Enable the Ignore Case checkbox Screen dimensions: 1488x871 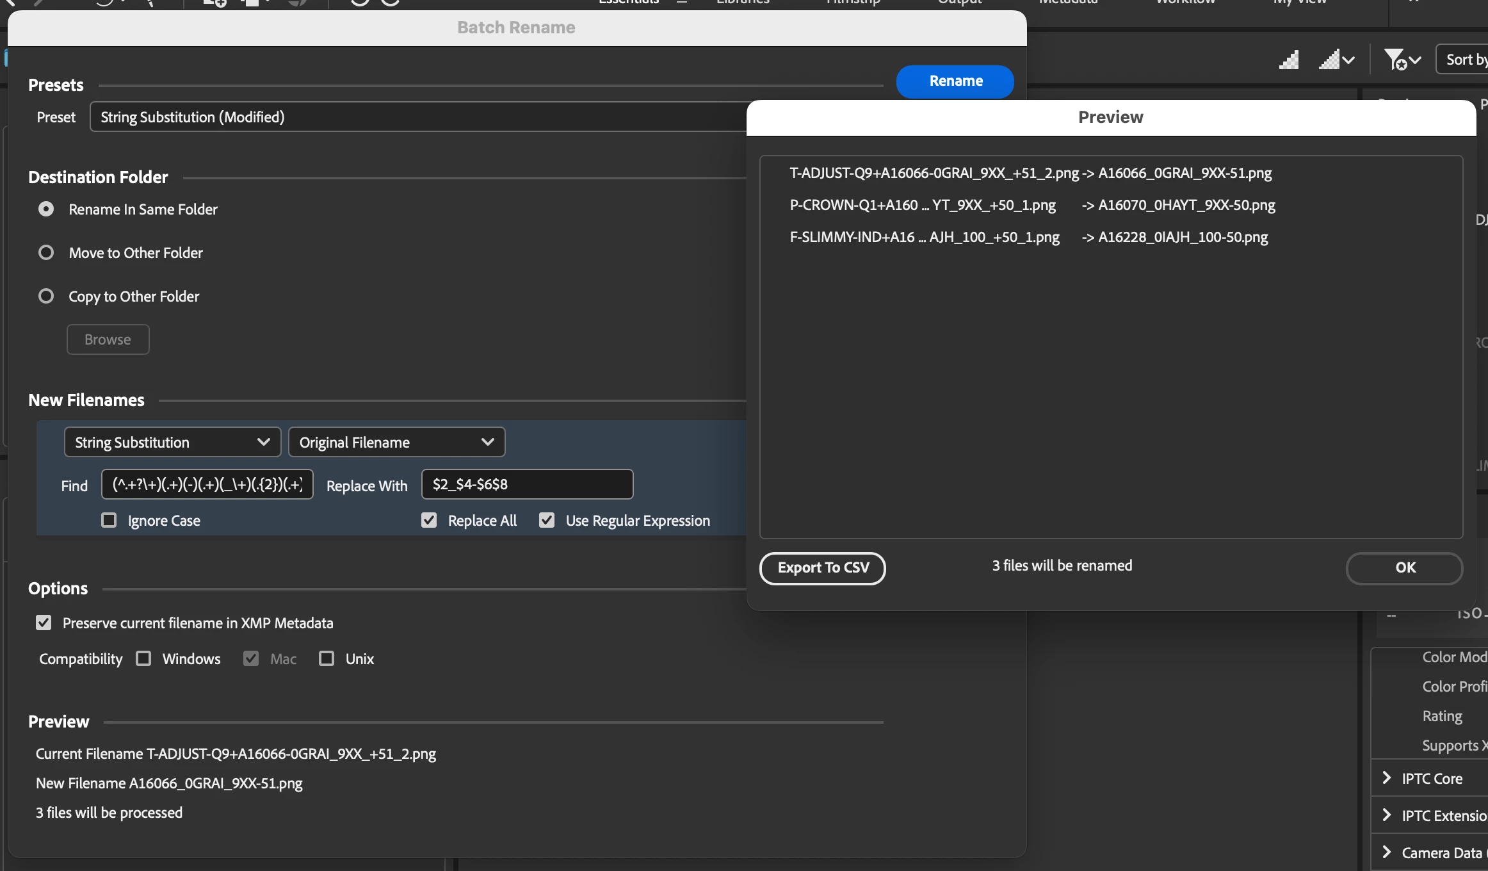(x=109, y=520)
